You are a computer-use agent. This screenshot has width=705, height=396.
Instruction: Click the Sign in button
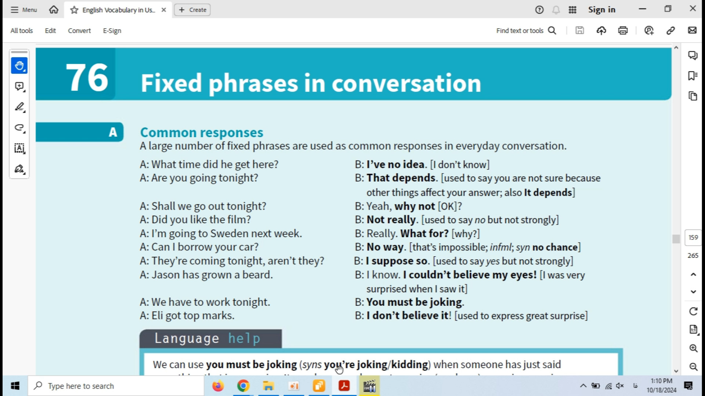601,10
